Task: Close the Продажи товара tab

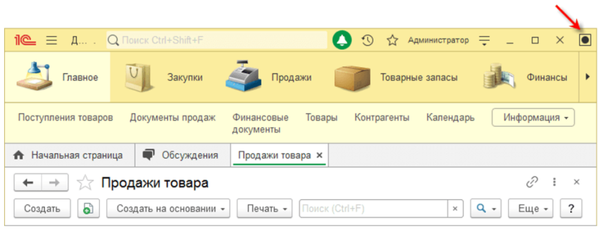Action: point(319,155)
